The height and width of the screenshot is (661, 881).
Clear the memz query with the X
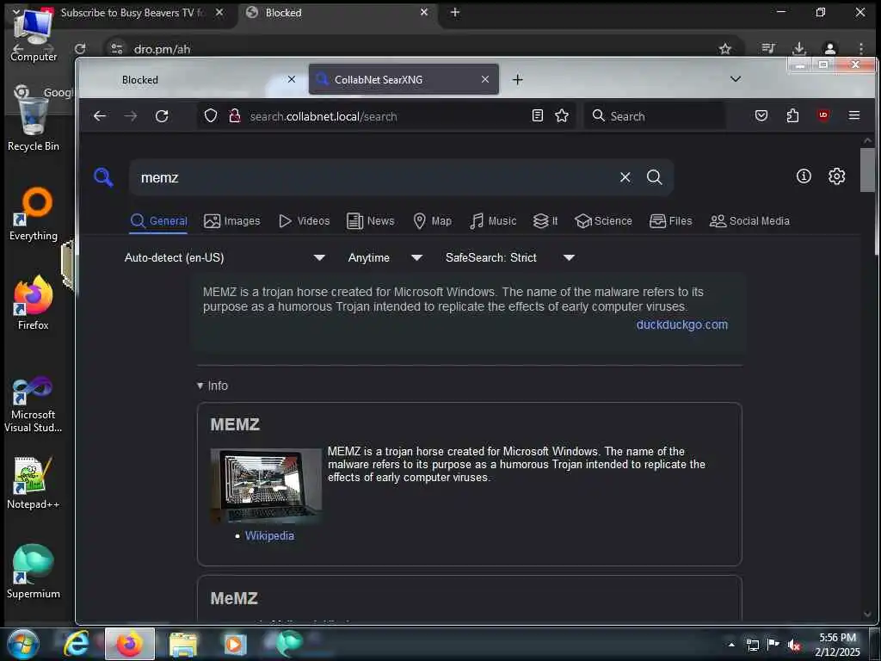(625, 177)
